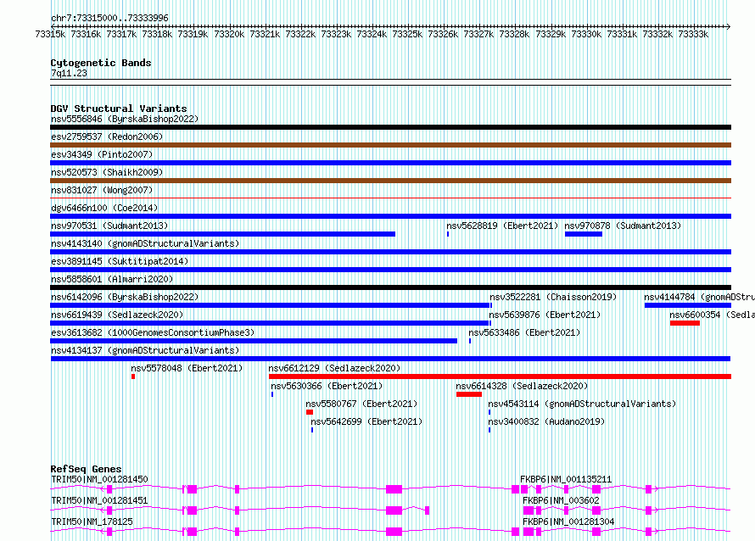Click nsv5633486 (Ebert2021) label
Image resolution: width=755 pixels, height=541 pixels.
click(524, 332)
